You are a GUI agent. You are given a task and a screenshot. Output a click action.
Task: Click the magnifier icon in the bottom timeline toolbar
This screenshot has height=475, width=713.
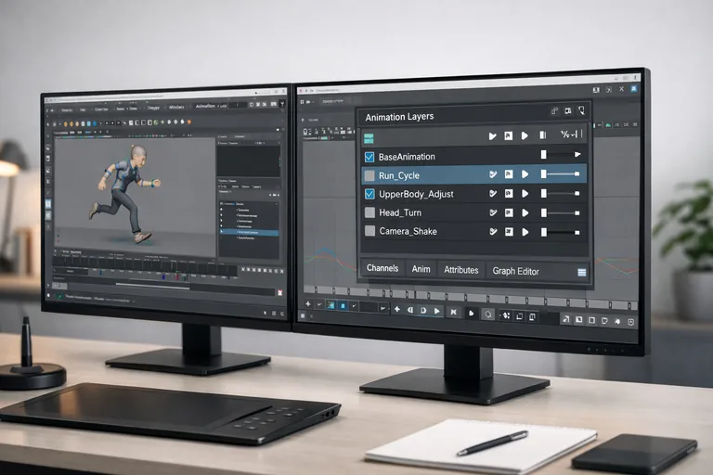click(x=488, y=313)
